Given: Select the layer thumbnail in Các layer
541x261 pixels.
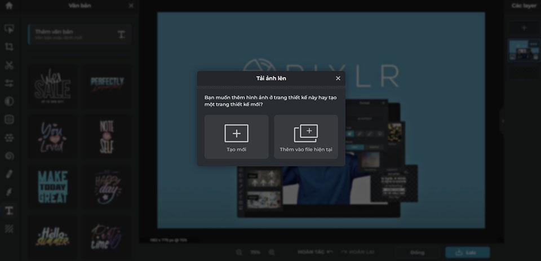Looking at the screenshot, I should pyautogui.click(x=524, y=50).
